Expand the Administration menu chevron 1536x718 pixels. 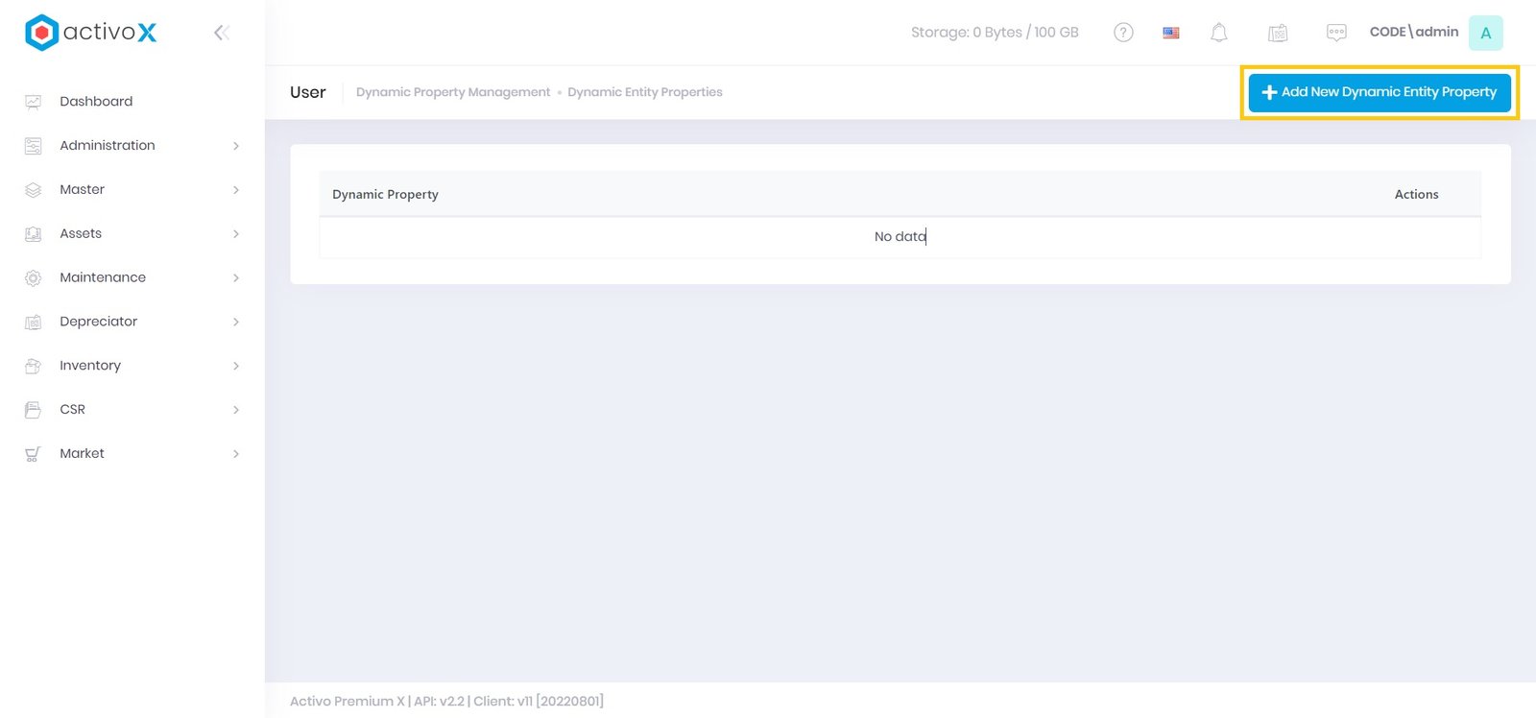236,146
